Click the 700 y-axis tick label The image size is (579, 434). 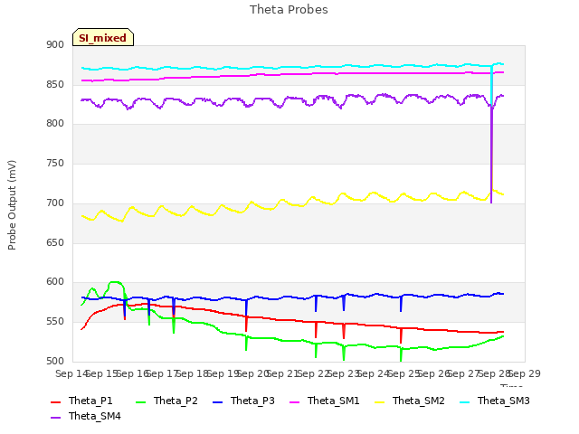(x=55, y=203)
